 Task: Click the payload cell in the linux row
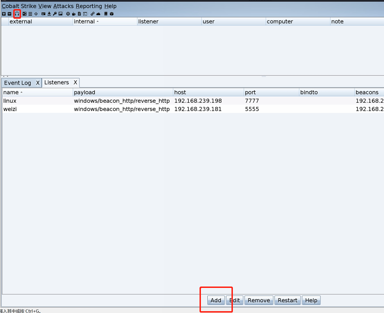[122, 100]
